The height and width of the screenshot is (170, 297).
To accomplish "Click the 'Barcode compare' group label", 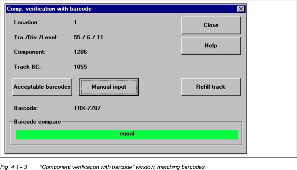I will click(x=38, y=122).
